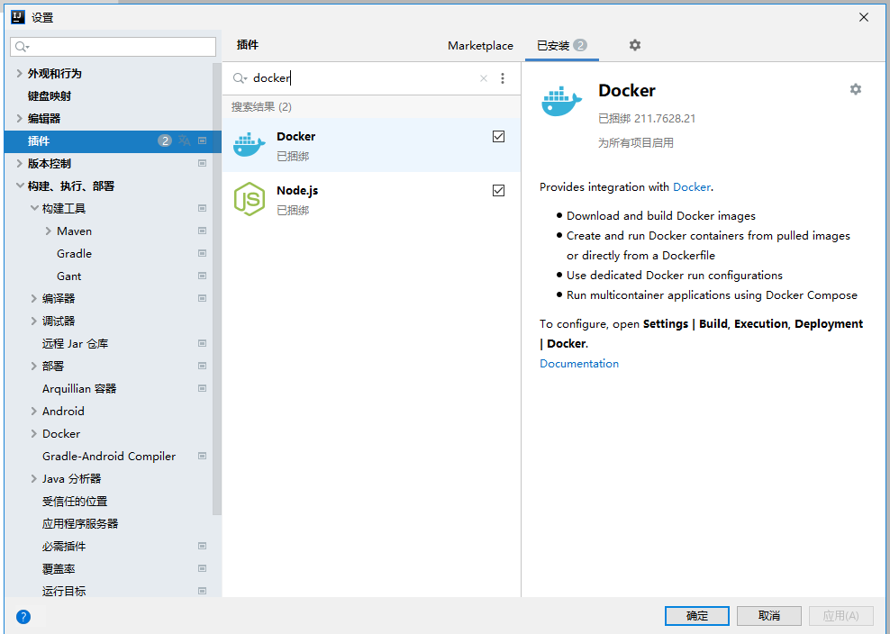890x634 pixels.
Task: Disable the Docker plugin checkbox
Action: (498, 136)
